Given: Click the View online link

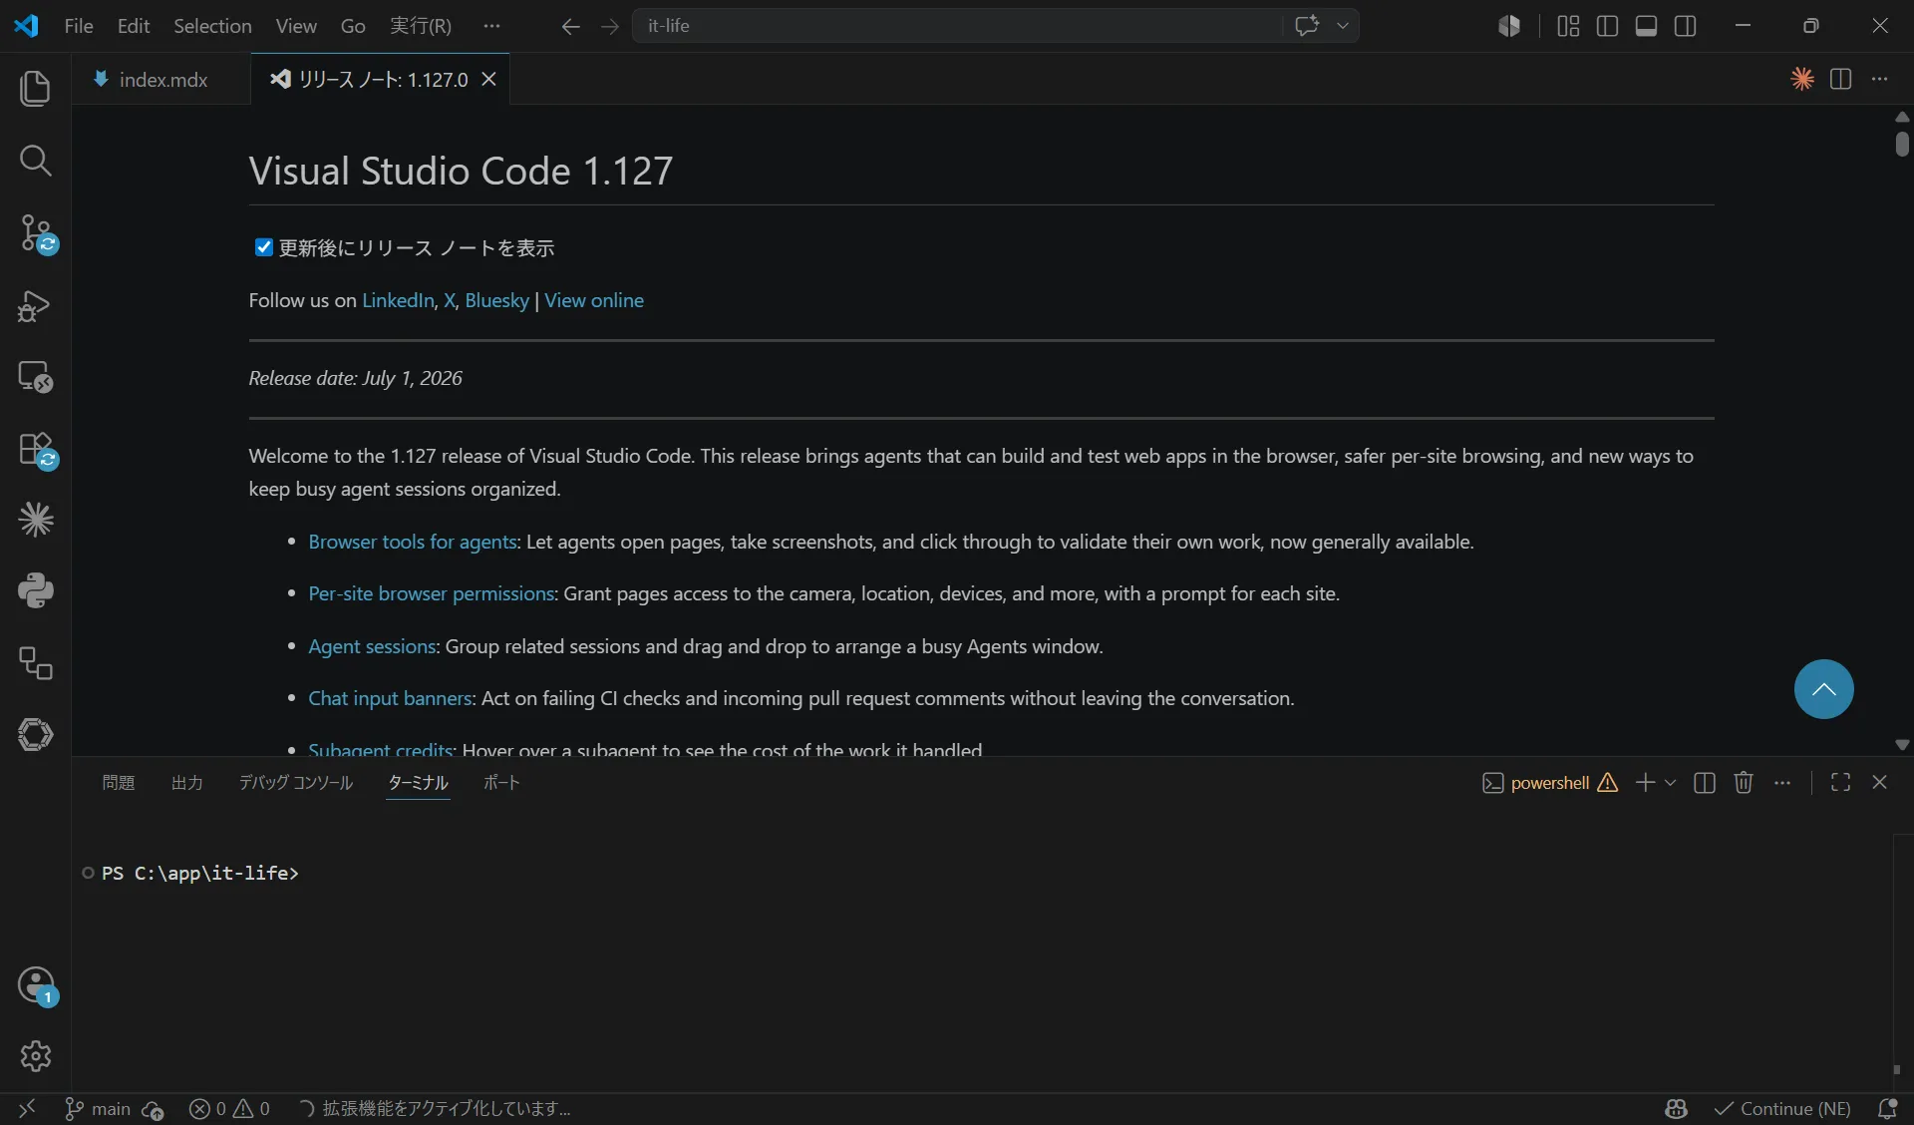Looking at the screenshot, I should 594,300.
